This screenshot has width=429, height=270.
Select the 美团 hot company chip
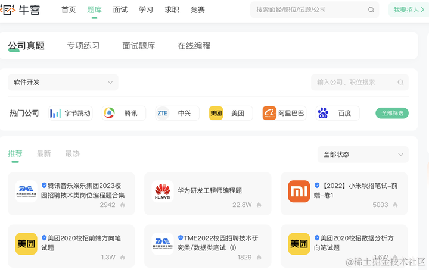pos(231,113)
